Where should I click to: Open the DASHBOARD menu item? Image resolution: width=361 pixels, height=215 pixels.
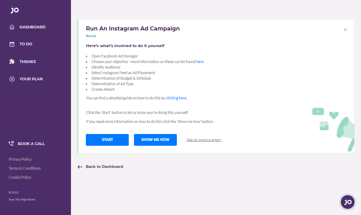(33, 27)
